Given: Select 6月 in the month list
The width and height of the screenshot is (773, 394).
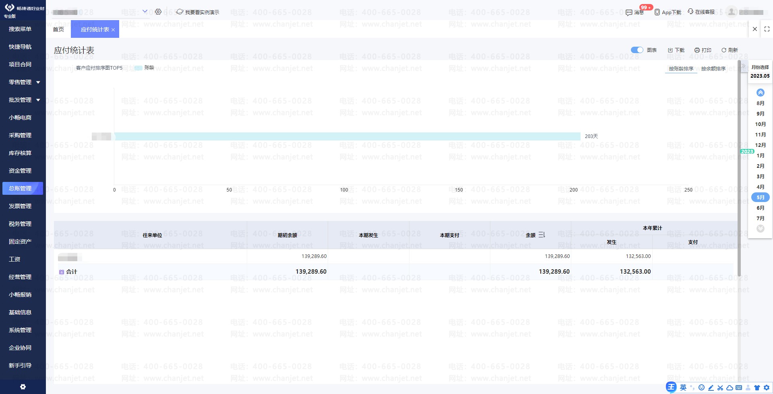Looking at the screenshot, I should coord(761,208).
